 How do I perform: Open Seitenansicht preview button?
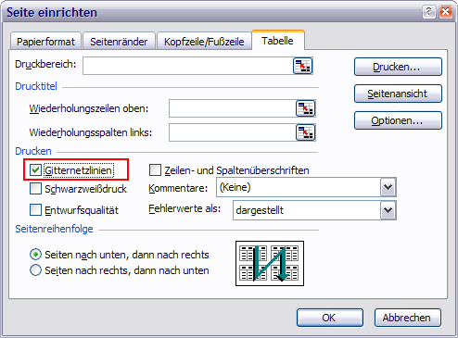point(398,94)
